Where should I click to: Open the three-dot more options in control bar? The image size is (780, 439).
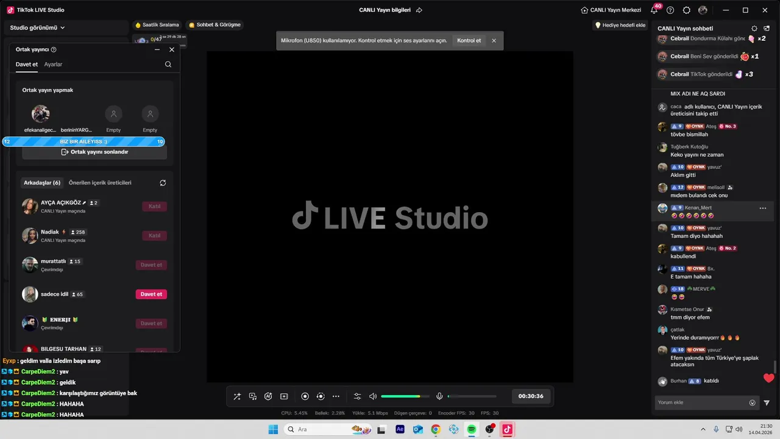click(336, 396)
